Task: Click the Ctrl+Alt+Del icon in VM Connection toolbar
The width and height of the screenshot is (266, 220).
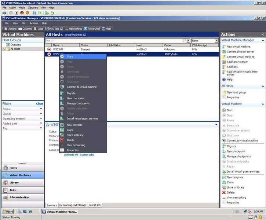Action: pos(4,13)
